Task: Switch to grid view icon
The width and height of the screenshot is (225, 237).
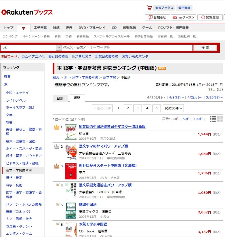Action: [220, 119]
